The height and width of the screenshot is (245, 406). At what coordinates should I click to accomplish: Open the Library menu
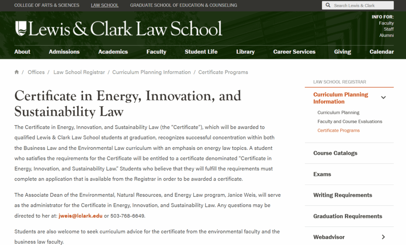(245, 52)
